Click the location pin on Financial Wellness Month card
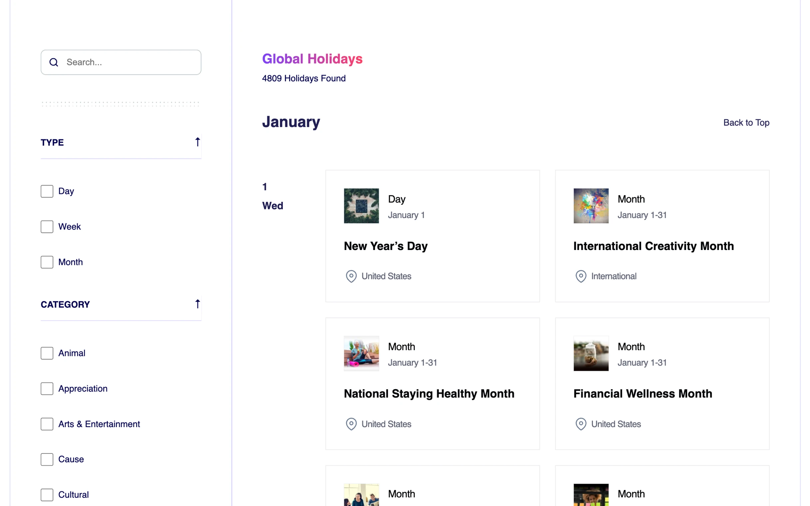Viewport: 810px width, 506px height. [x=581, y=424]
